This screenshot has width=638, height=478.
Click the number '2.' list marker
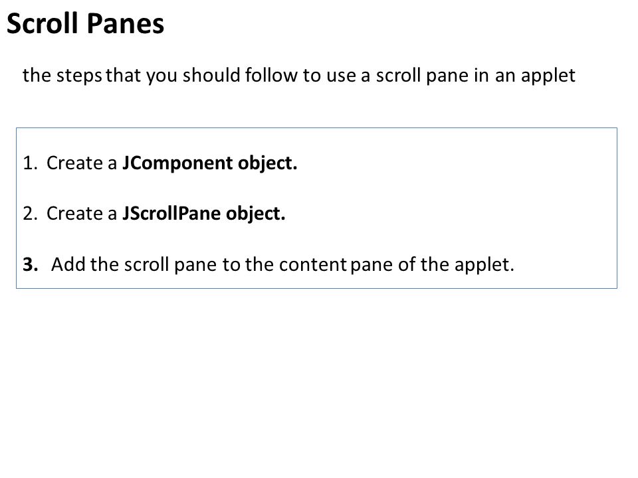coord(30,214)
